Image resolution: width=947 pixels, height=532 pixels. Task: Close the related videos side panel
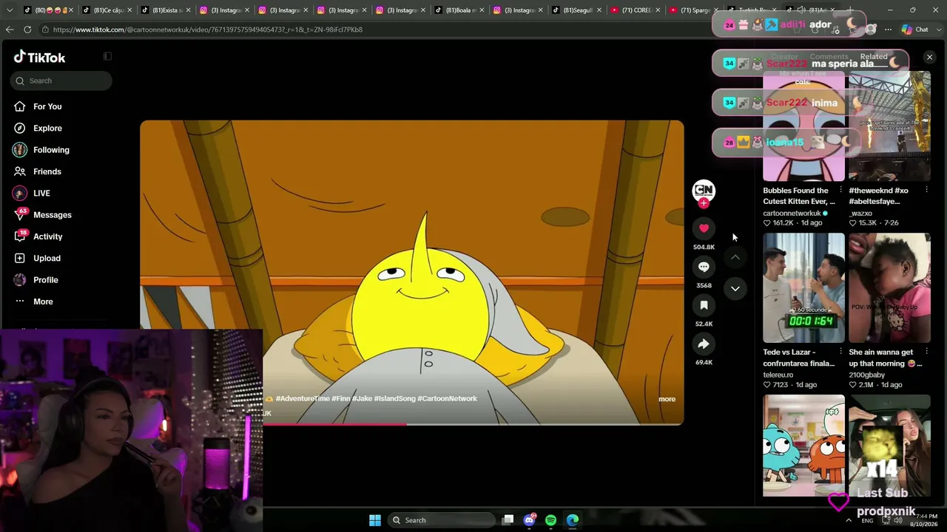(x=930, y=57)
